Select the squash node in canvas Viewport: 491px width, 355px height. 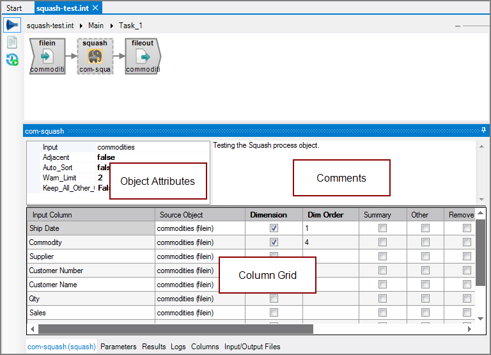click(x=95, y=56)
